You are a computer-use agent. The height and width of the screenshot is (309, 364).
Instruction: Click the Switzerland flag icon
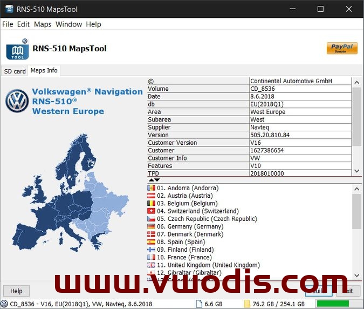click(151, 211)
